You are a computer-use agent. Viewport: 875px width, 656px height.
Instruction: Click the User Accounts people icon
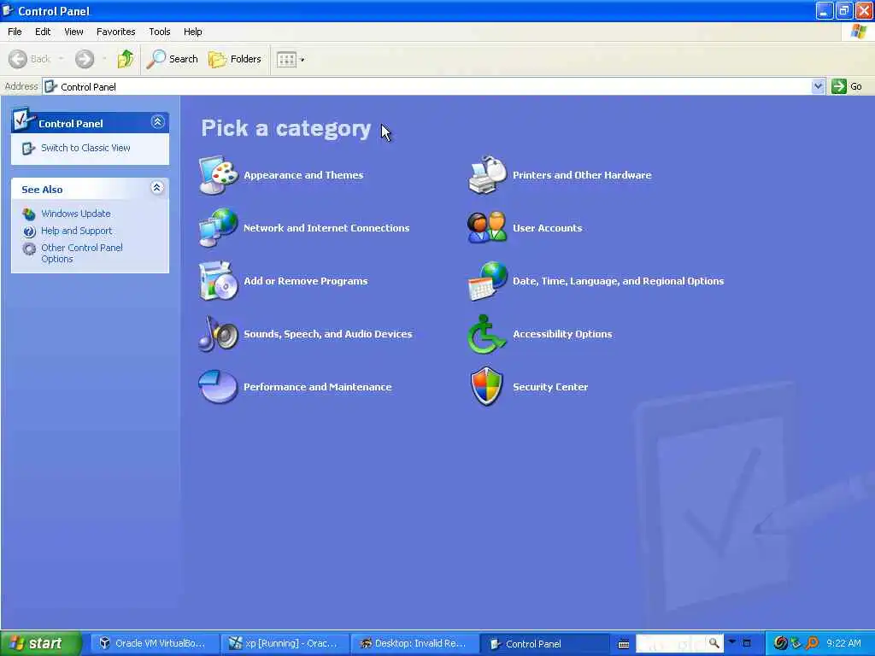coord(487,227)
